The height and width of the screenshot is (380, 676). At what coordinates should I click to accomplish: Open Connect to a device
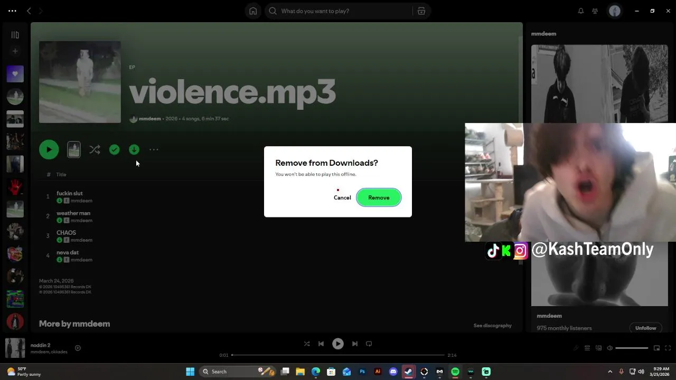[x=598, y=348]
